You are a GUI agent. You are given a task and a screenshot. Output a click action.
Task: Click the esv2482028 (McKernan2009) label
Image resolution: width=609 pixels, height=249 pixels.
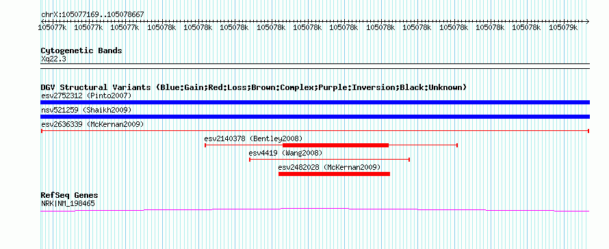click(x=329, y=168)
